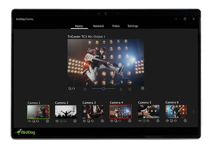The width and height of the screenshot is (212, 149).
Task: Click the 'TriCaster TC1 Mix Output 1' title
Action: point(86,37)
